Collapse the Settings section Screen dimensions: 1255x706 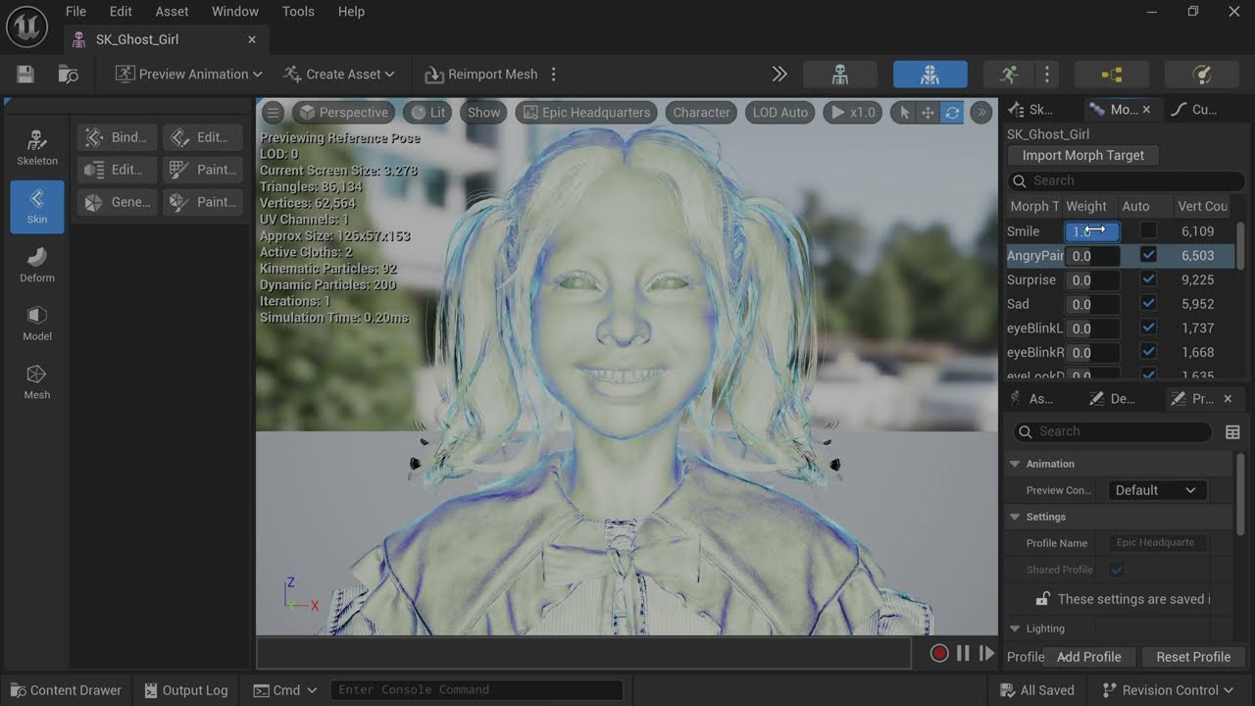tap(1015, 517)
